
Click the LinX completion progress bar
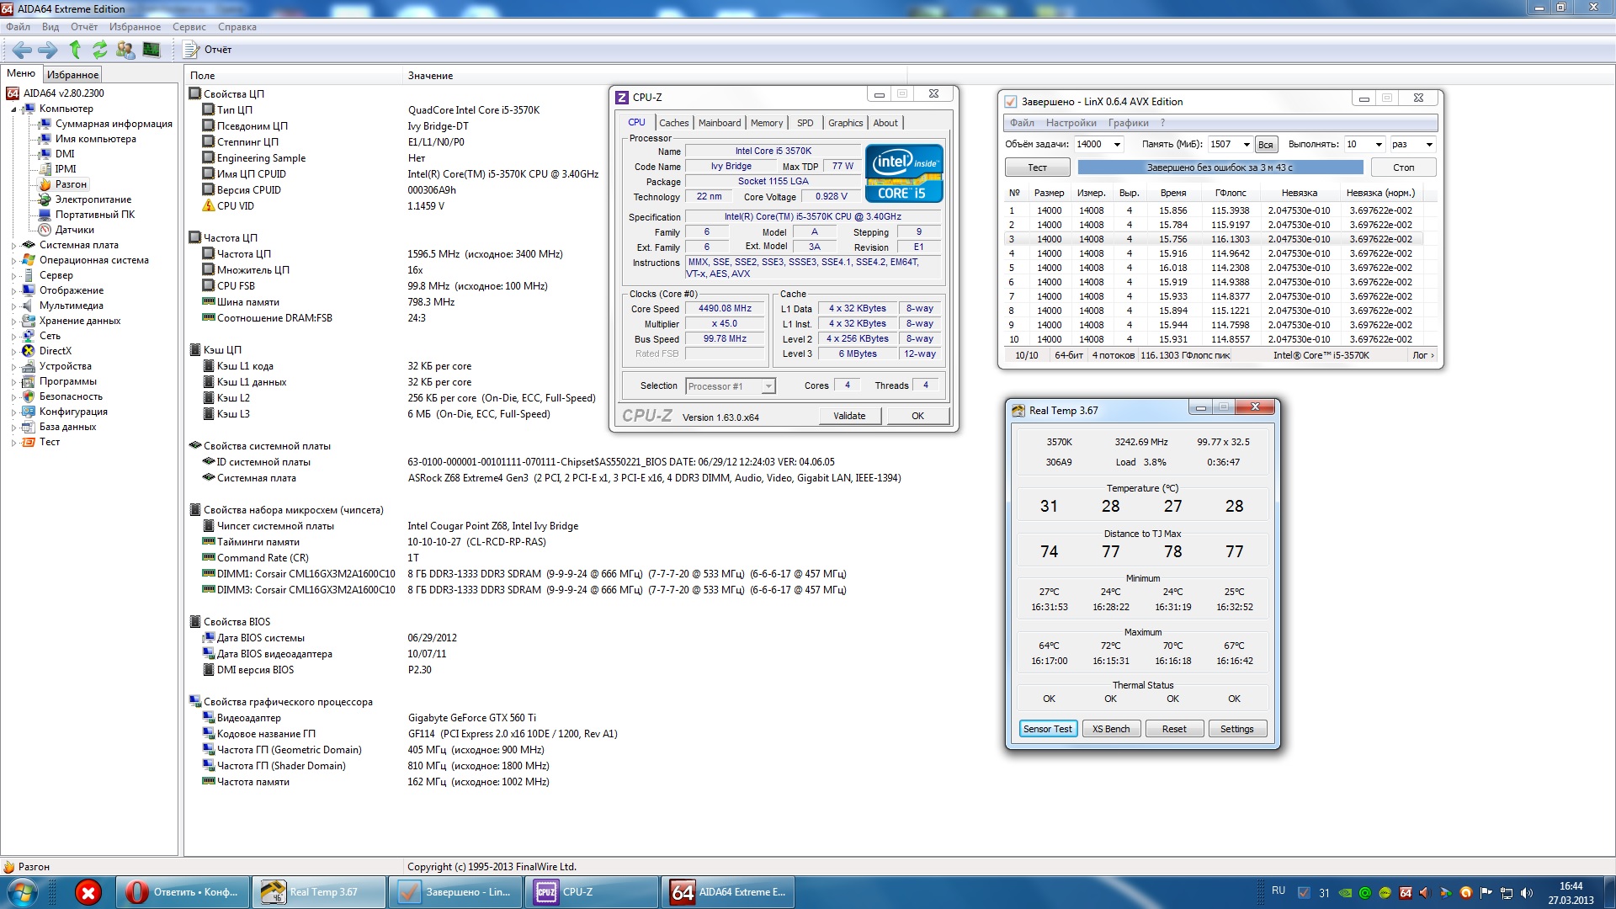(x=1220, y=167)
